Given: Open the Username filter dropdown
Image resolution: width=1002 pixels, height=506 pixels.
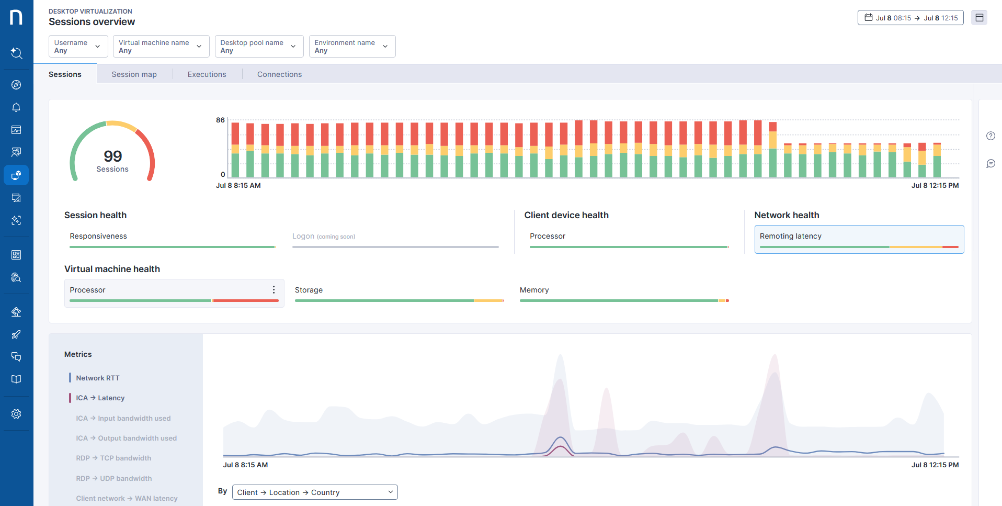Looking at the screenshot, I should click(x=78, y=46).
